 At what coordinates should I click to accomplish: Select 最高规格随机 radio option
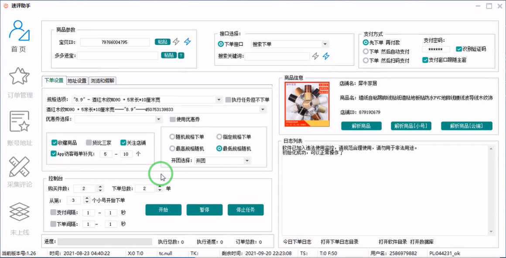pyautogui.click(x=172, y=149)
